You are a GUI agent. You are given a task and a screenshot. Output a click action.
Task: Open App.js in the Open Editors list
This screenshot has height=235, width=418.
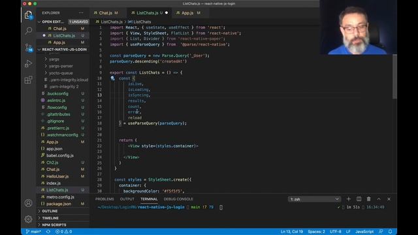(x=59, y=42)
